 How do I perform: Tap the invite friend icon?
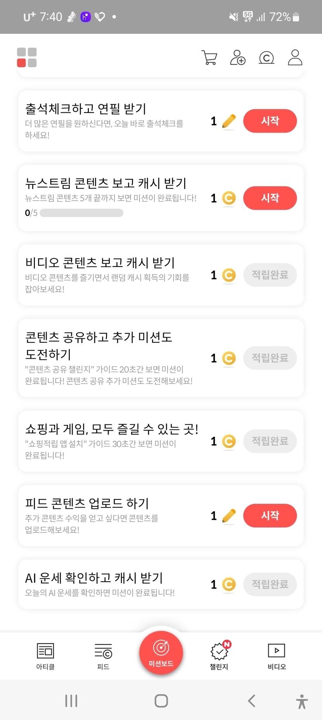238,58
